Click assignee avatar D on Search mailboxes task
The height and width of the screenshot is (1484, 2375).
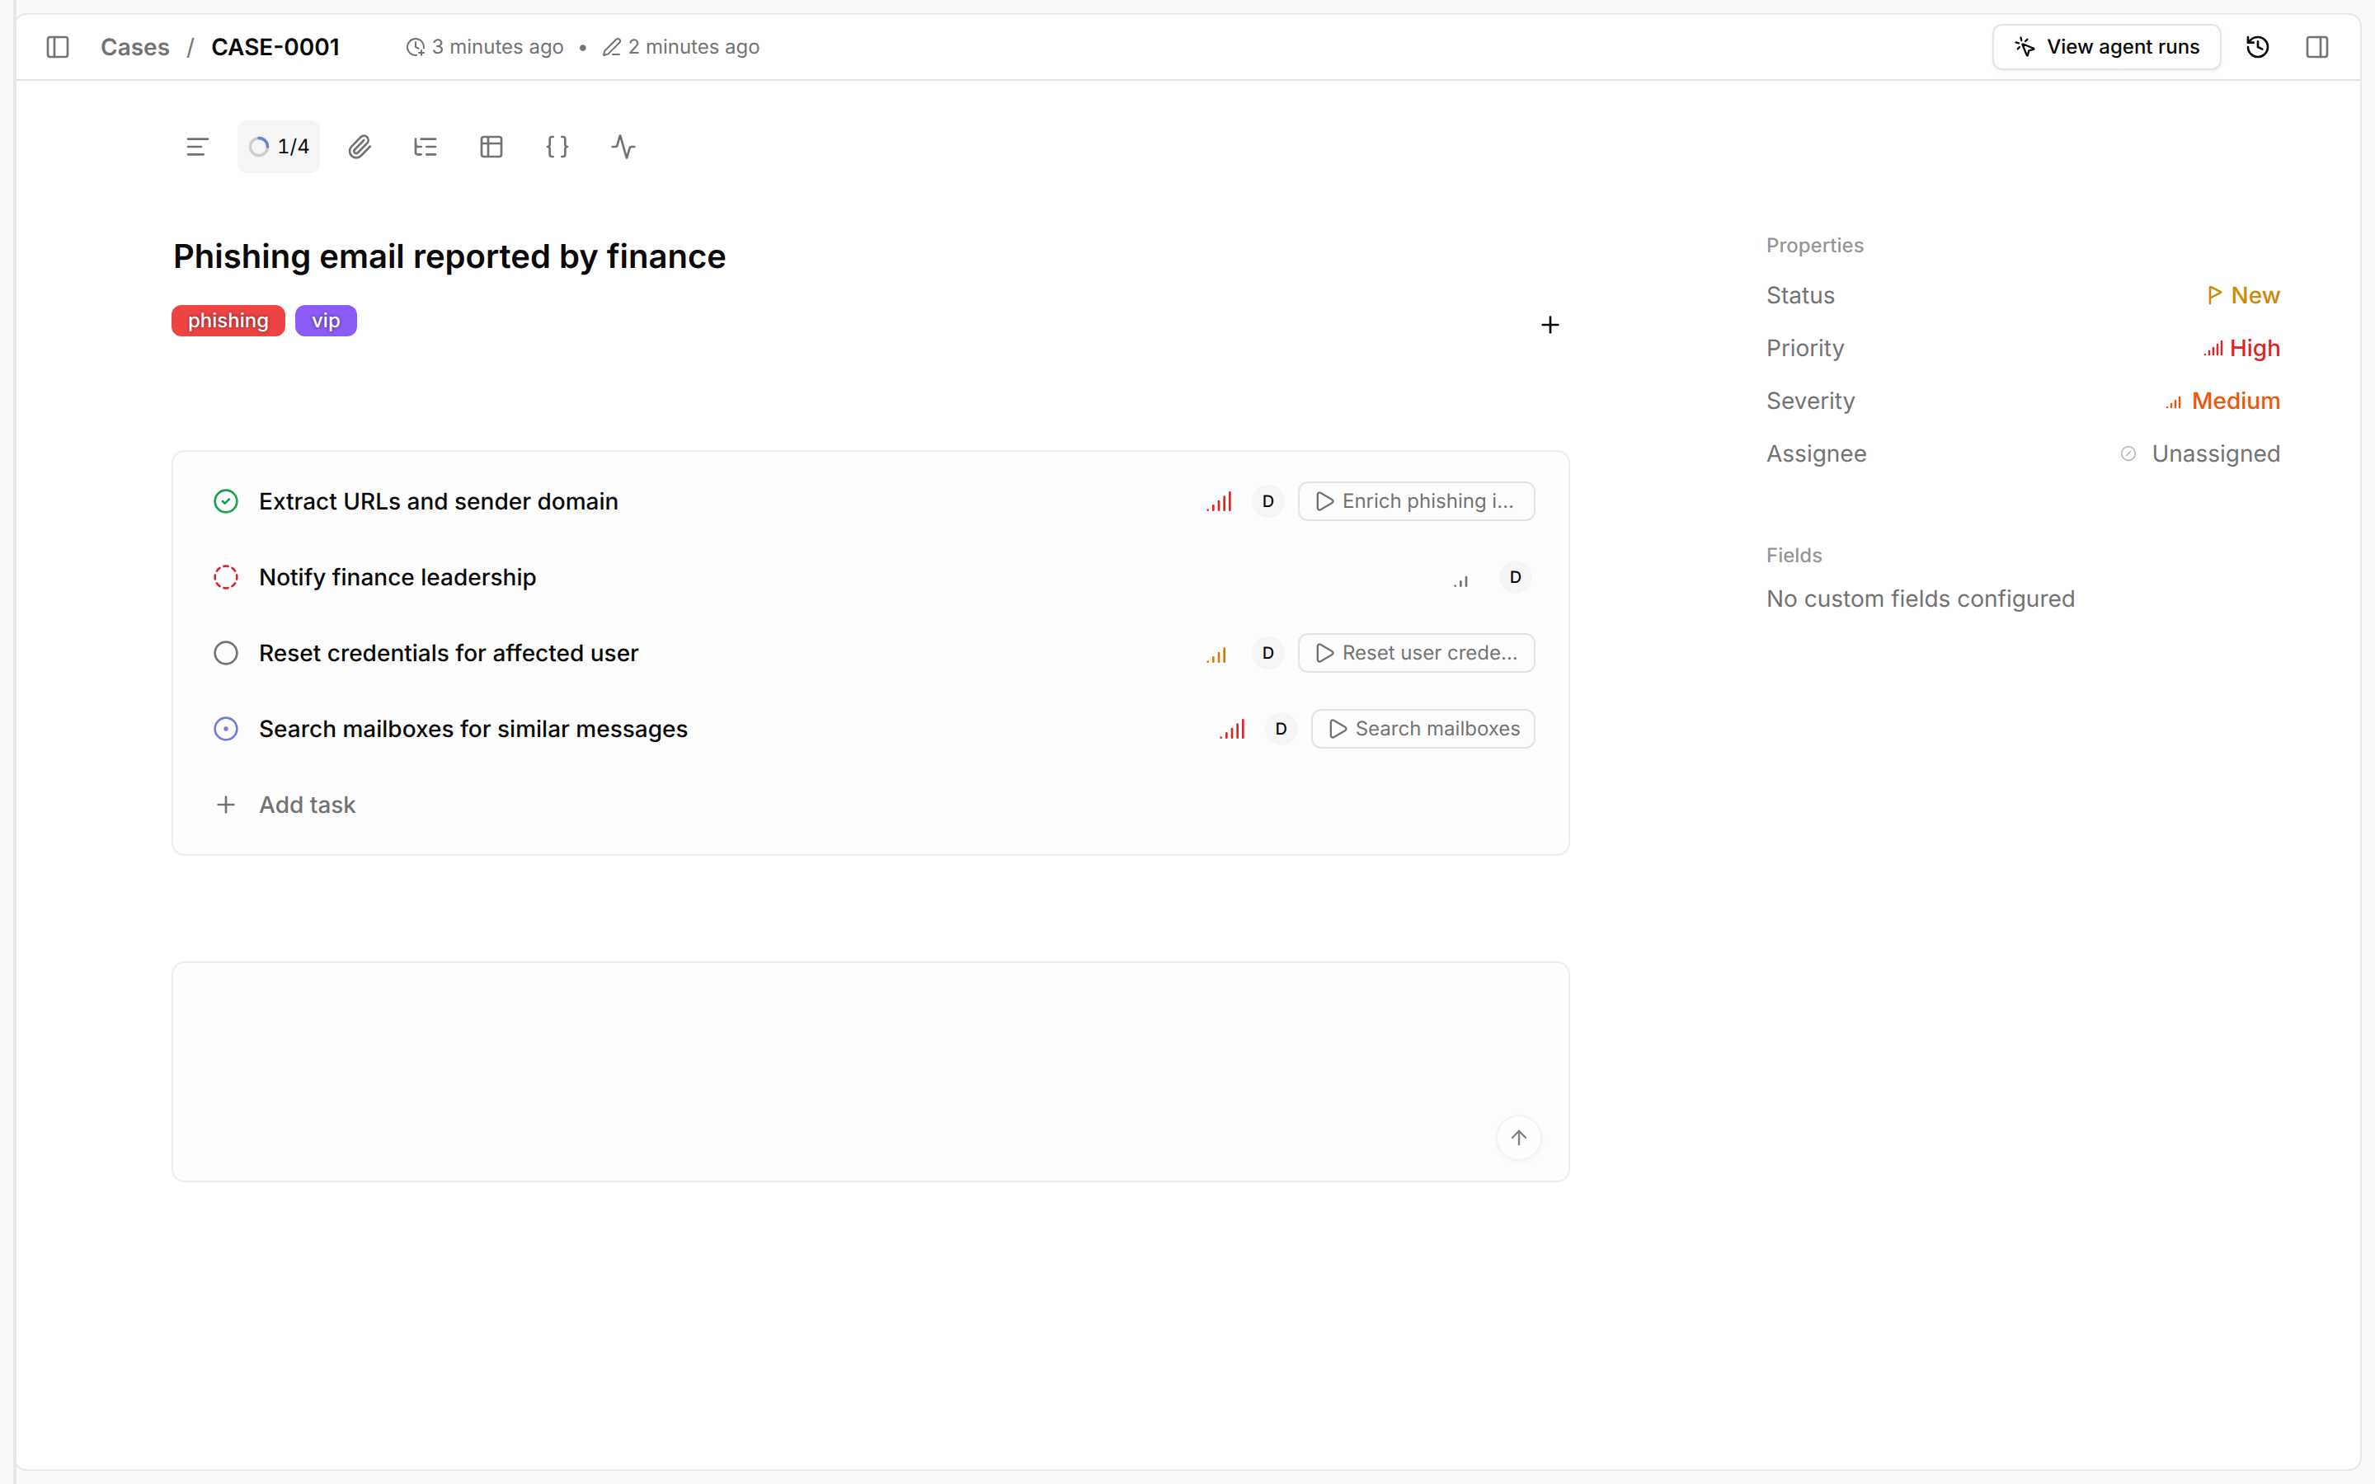click(1281, 730)
